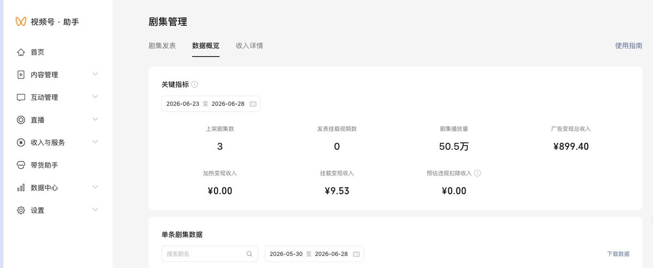The height and width of the screenshot is (268, 653).
Task: Click the 50.5万 剧集播放量 value
Action: click(454, 147)
